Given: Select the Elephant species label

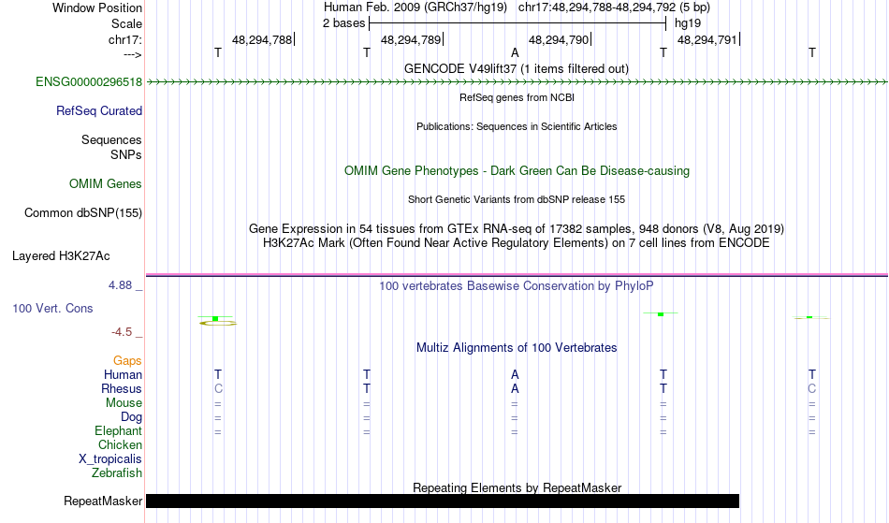Looking at the screenshot, I should 118,430.
